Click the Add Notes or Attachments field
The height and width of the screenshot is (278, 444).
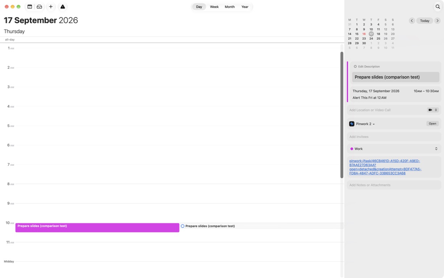pos(394,185)
